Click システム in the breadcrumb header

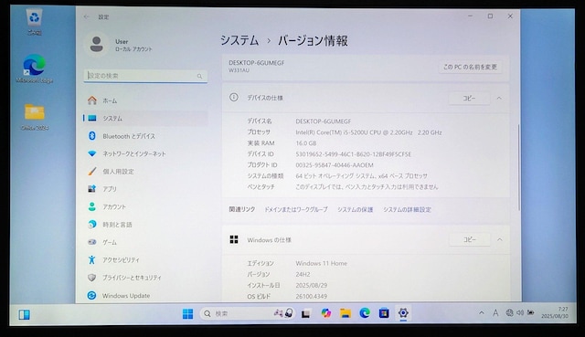tap(239, 40)
